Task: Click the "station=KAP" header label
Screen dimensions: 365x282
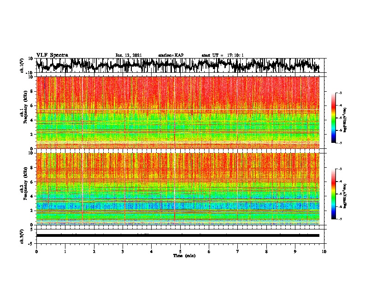Action: [x=171, y=55]
